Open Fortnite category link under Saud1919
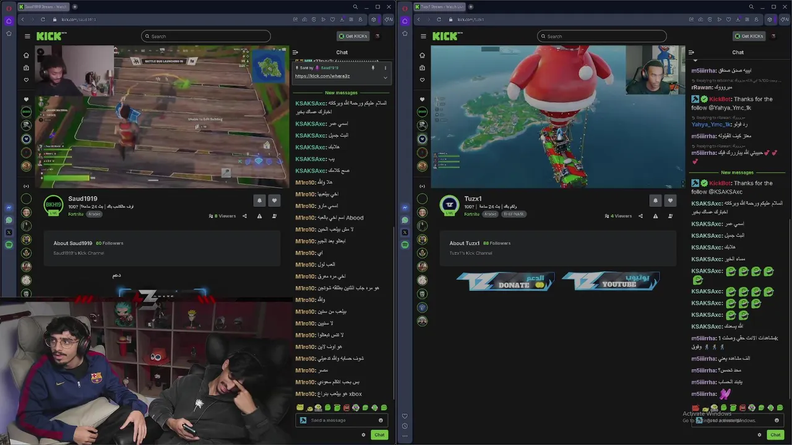The width and height of the screenshot is (792, 445). (75, 214)
